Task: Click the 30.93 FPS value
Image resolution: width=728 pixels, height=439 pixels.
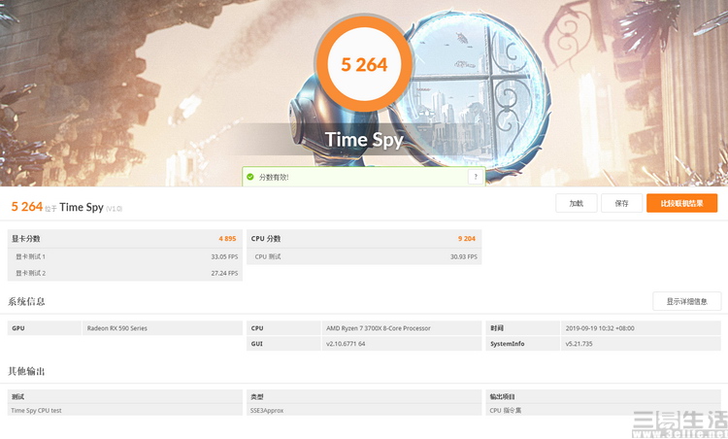Action: click(464, 256)
